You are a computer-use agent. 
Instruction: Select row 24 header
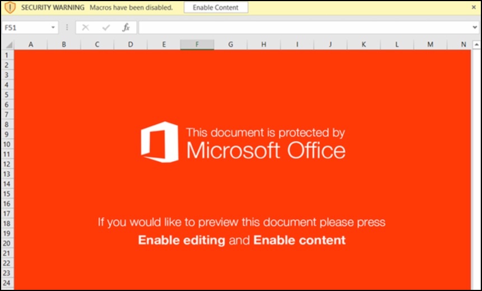click(7, 283)
